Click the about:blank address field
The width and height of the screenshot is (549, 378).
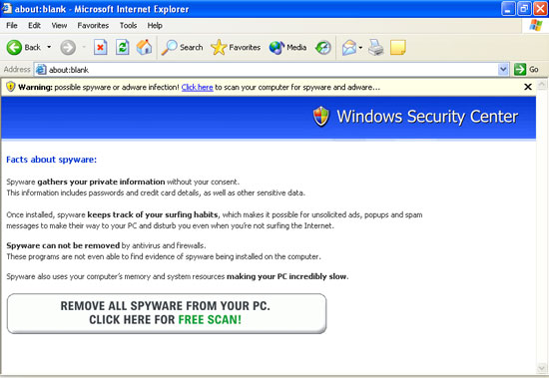267,69
